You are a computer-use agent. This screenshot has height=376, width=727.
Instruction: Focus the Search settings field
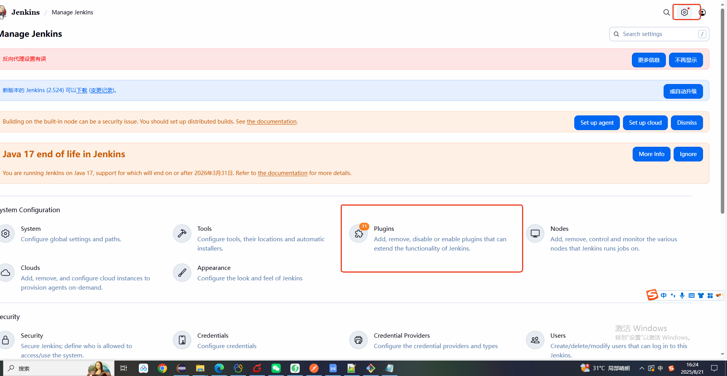[x=659, y=34]
